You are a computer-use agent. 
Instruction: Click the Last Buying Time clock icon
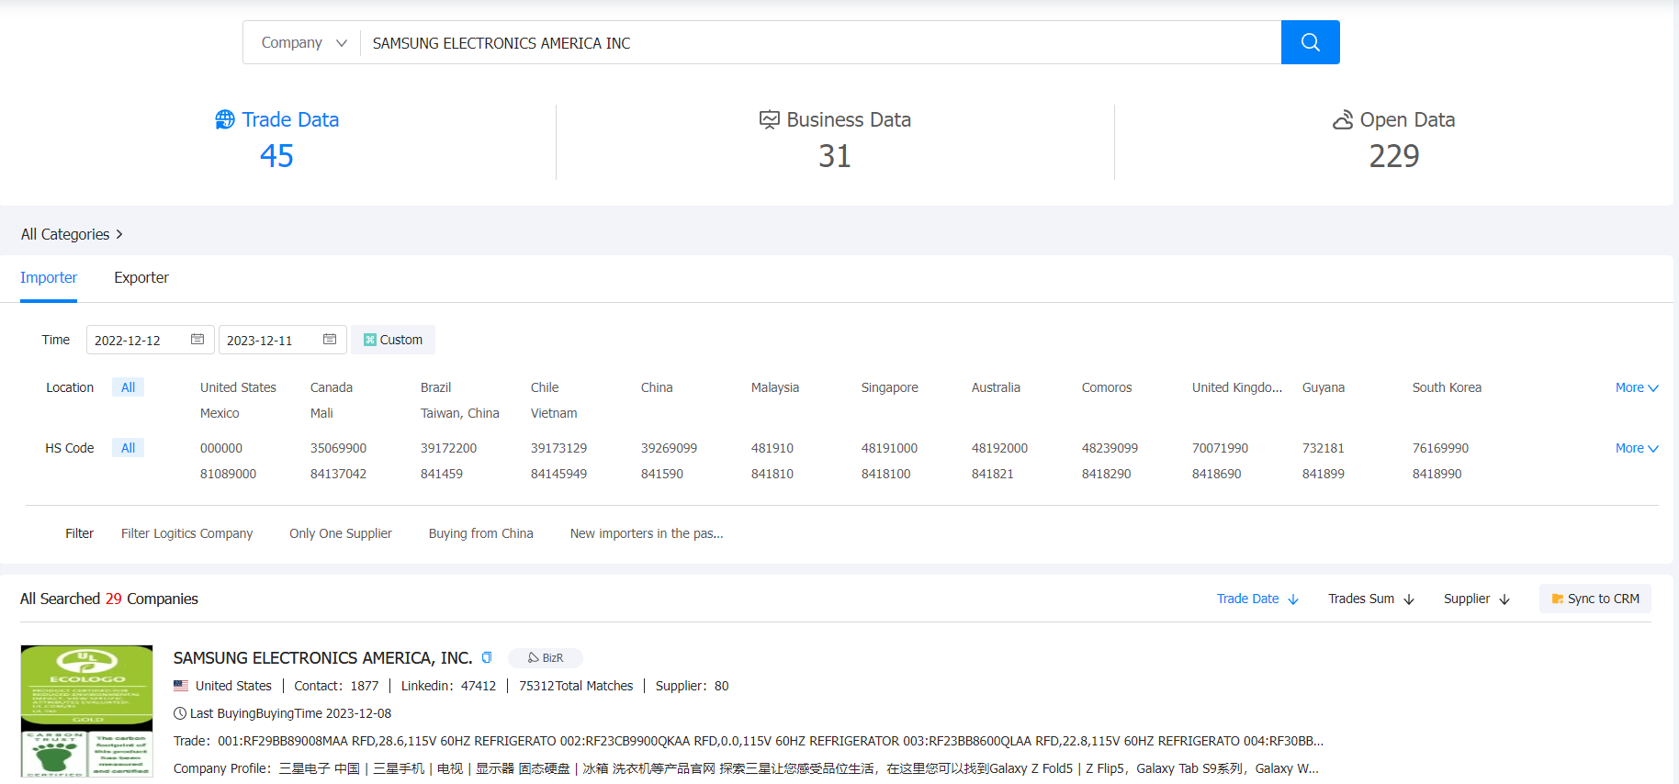point(180,713)
